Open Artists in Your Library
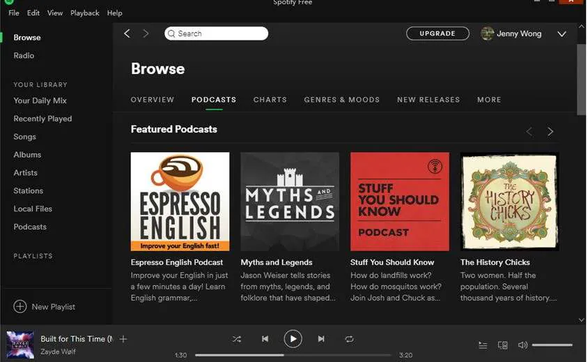Viewport: 588px width, 362px height. tap(25, 173)
